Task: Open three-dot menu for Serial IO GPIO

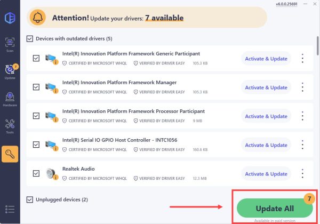Action: point(303,145)
